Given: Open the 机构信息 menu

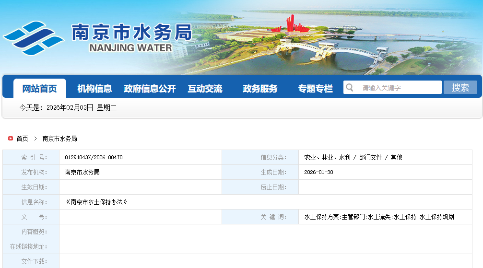Looking at the screenshot, I should coord(94,89).
